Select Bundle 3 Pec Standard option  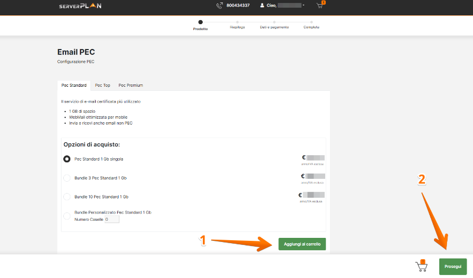point(67,178)
